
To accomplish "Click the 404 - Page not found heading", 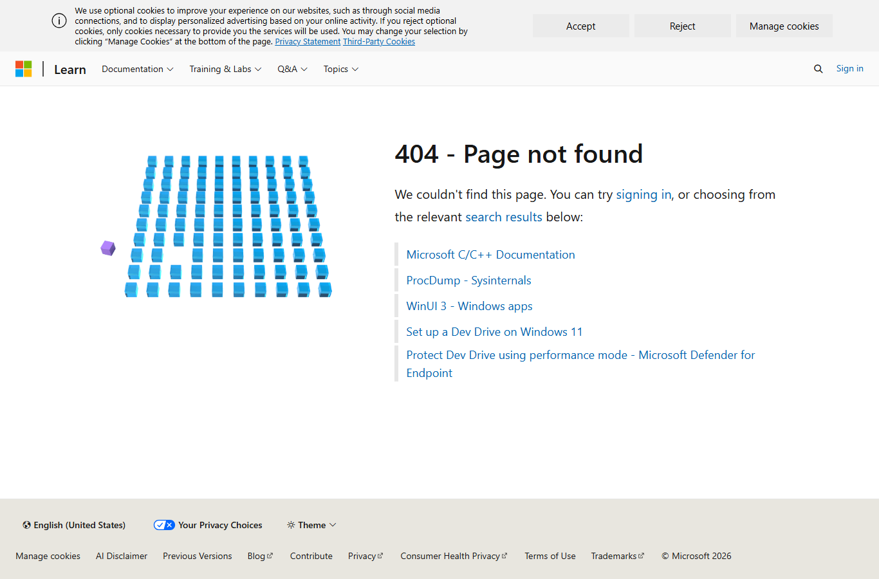I will (519, 154).
